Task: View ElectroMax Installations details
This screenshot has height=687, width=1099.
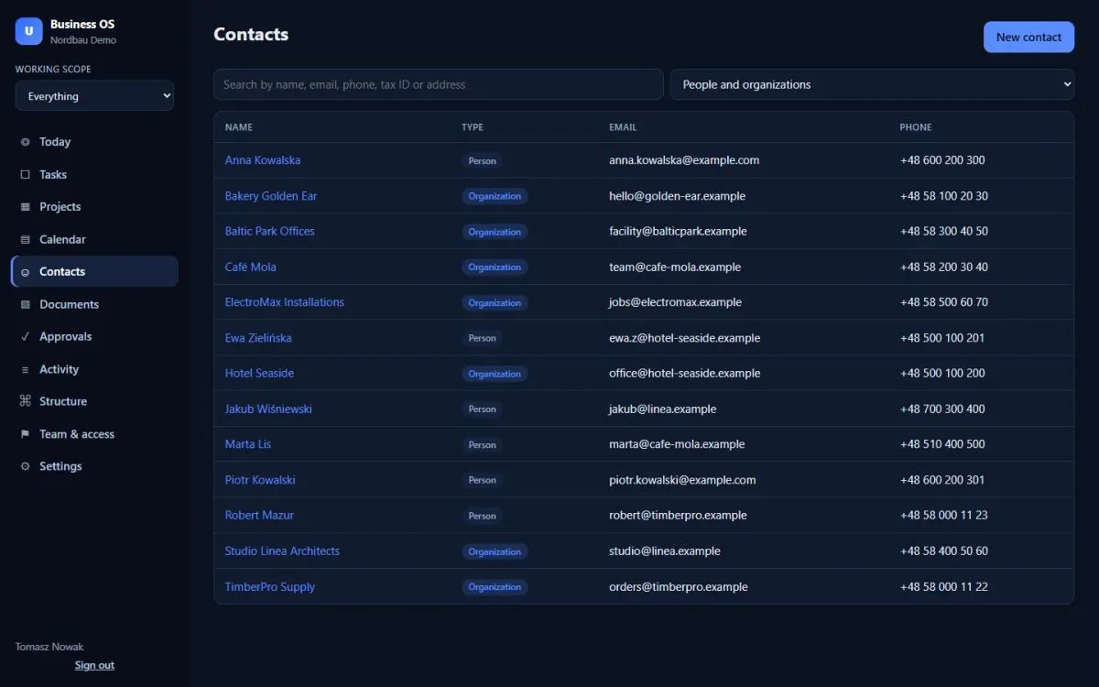Action: coord(285,302)
